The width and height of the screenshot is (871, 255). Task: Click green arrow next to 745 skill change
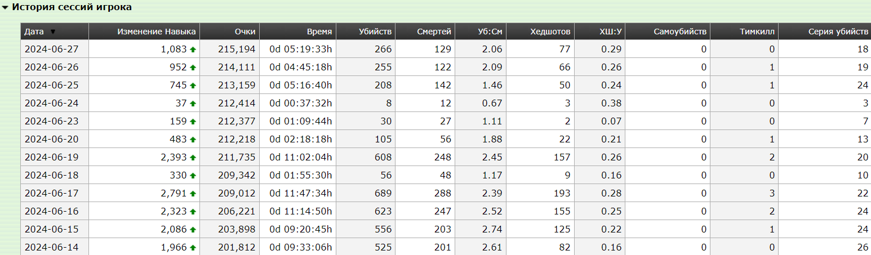tap(193, 86)
